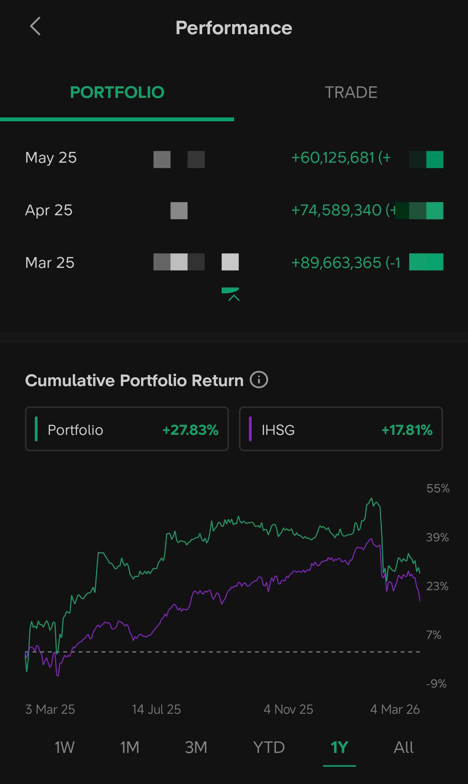This screenshot has width=468, height=784.
Task: Select the PORTFOLIO tab
Action: pos(117,92)
